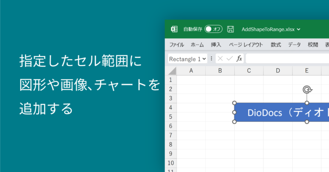This screenshot has width=329, height=172.
Task: Click the shape's top-left resize handle
Action: click(x=234, y=103)
